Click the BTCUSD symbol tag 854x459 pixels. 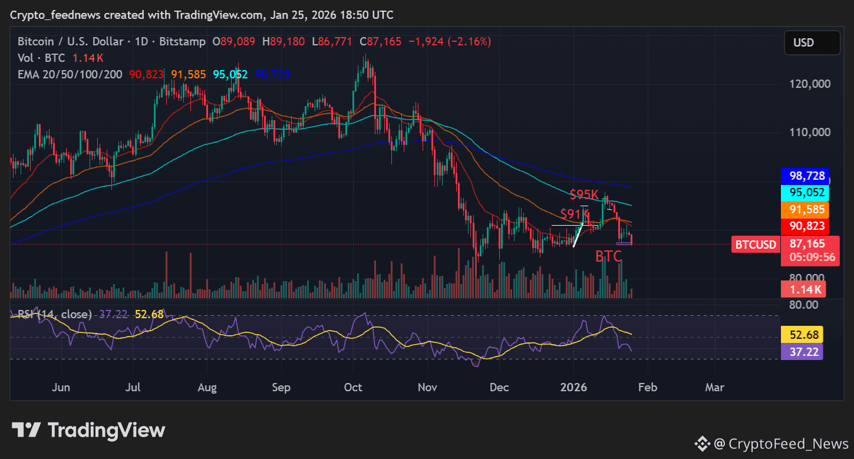pyautogui.click(x=754, y=244)
